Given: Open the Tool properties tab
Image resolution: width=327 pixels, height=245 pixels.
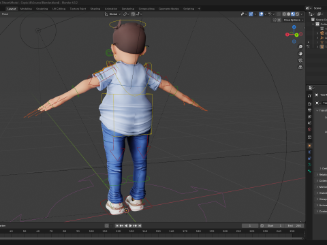Looking at the screenshot, I should [x=309, y=96].
